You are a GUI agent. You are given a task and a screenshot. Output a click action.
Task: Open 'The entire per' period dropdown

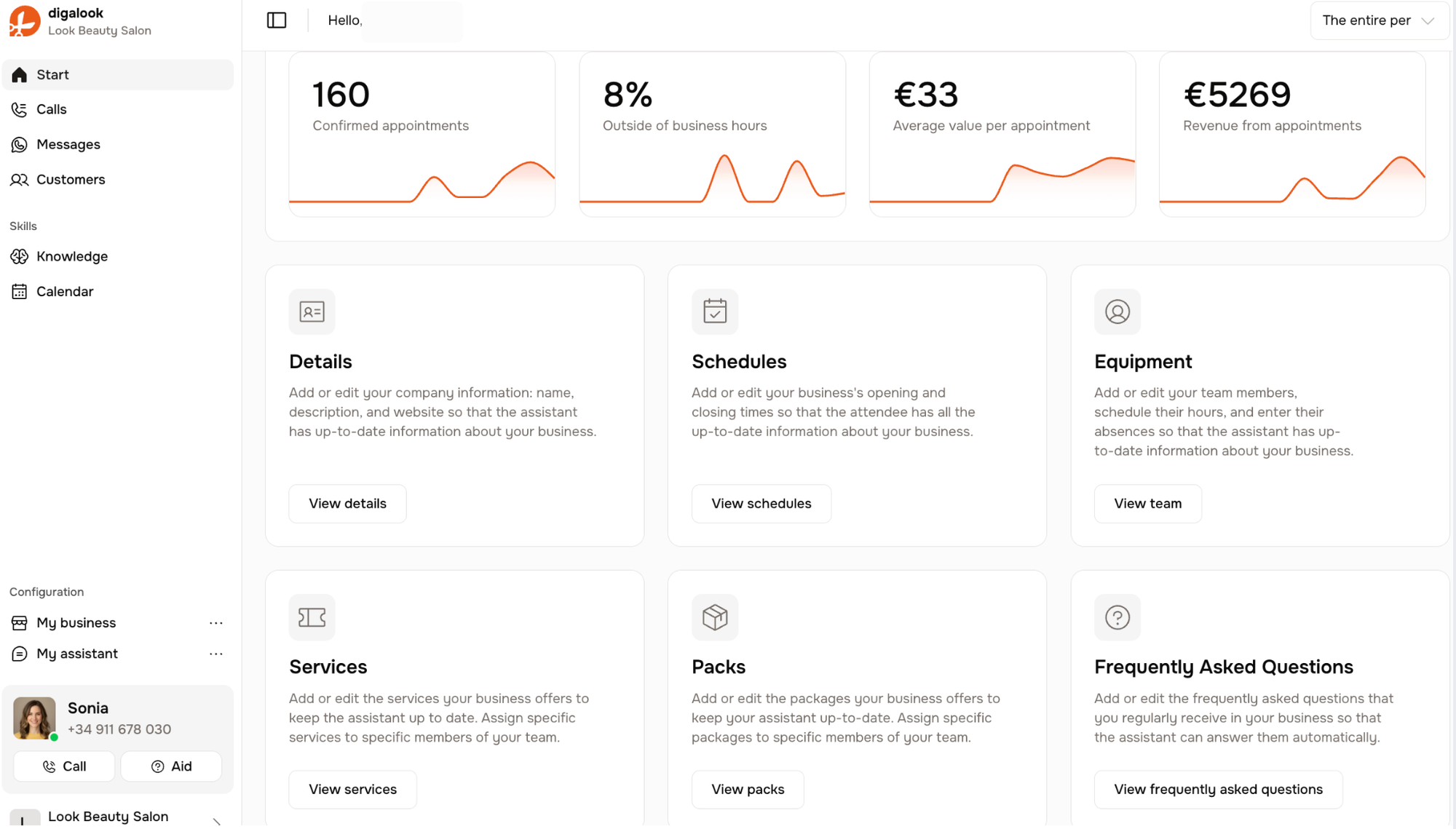[x=1378, y=20]
